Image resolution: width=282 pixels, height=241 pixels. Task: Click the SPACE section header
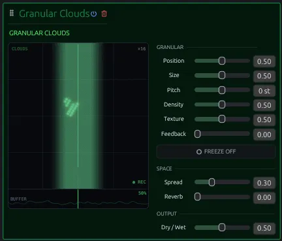coord(164,169)
